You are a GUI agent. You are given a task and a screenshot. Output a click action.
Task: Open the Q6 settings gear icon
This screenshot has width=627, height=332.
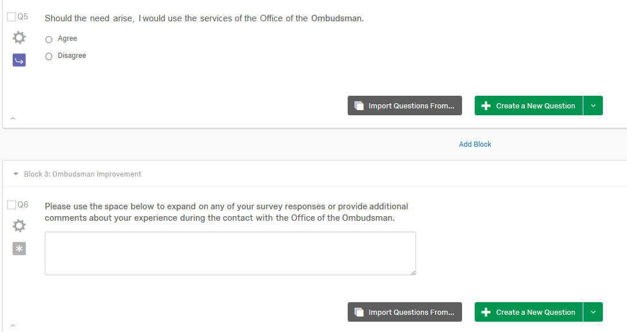19,225
